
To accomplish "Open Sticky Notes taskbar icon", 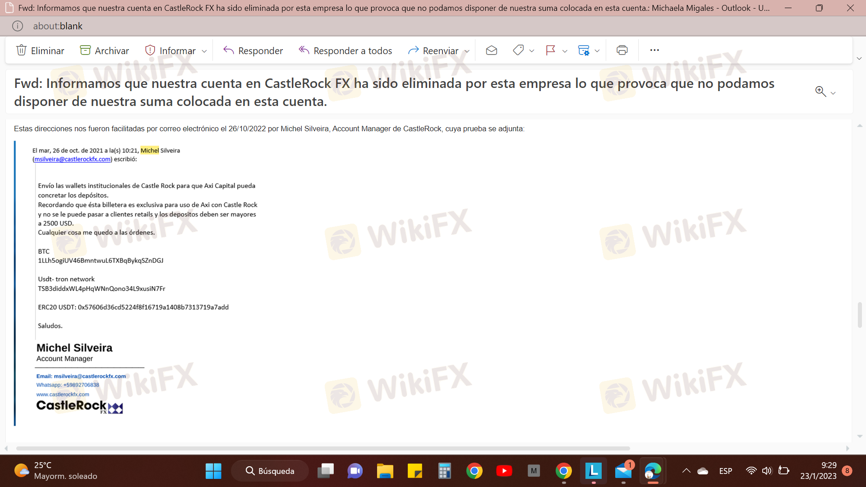I will (x=415, y=471).
